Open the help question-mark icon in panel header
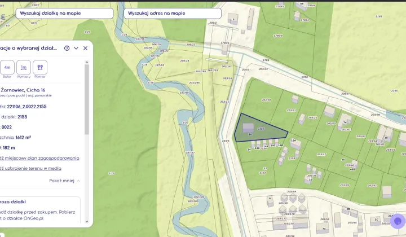The image size is (406, 237). coord(67,48)
